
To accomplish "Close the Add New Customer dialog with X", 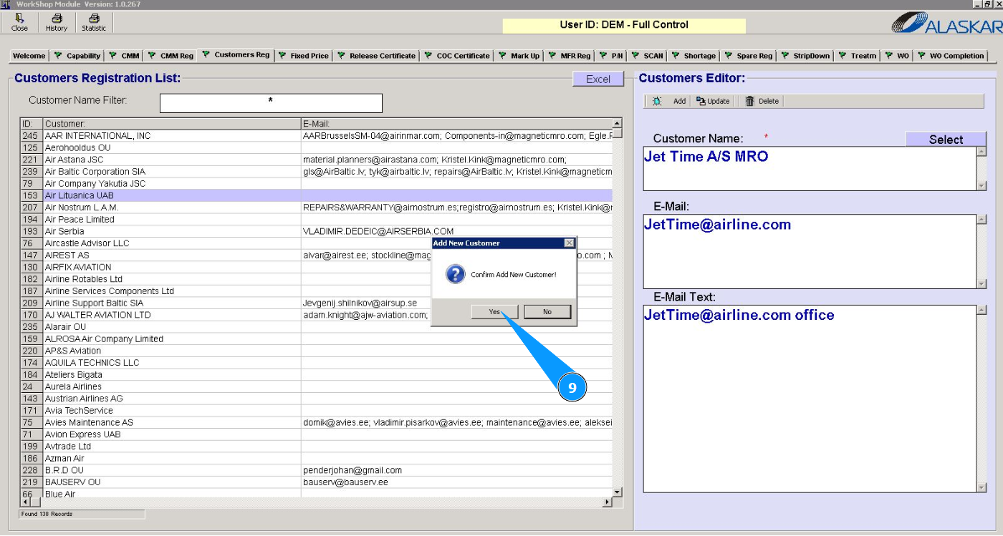I will (x=569, y=243).
